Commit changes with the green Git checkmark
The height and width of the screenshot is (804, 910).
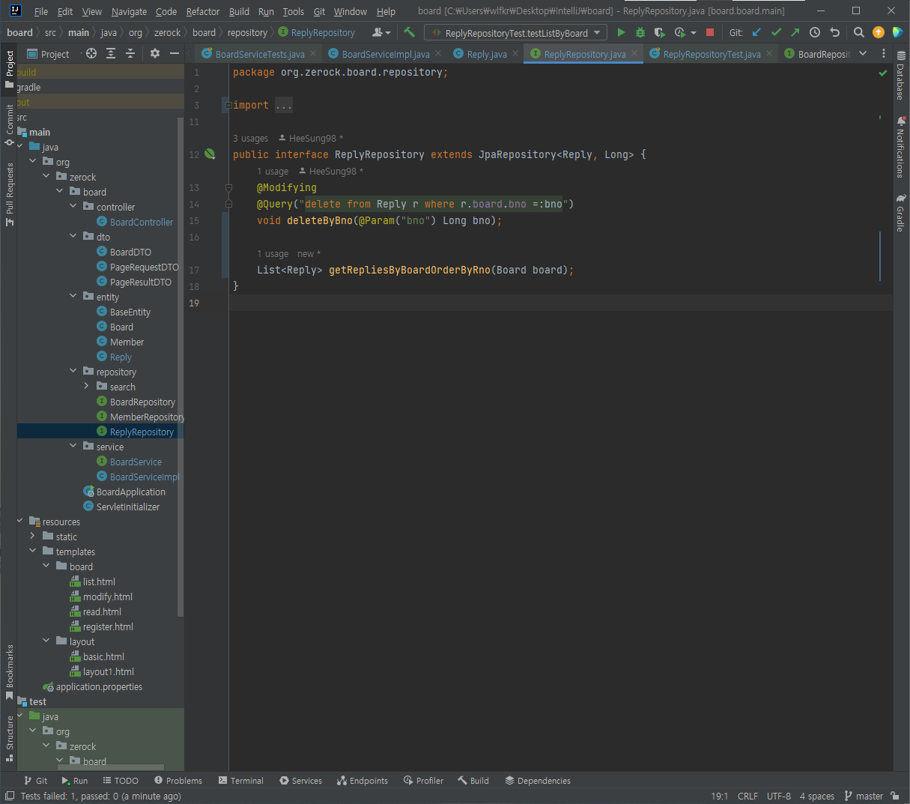[776, 32]
